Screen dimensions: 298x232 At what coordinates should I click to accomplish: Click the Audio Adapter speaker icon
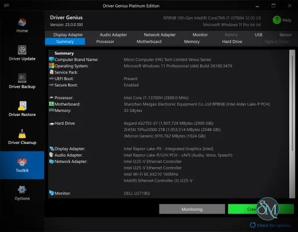coord(51,155)
